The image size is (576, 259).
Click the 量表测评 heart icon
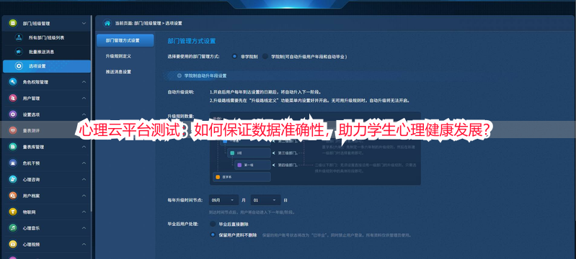(x=13, y=131)
